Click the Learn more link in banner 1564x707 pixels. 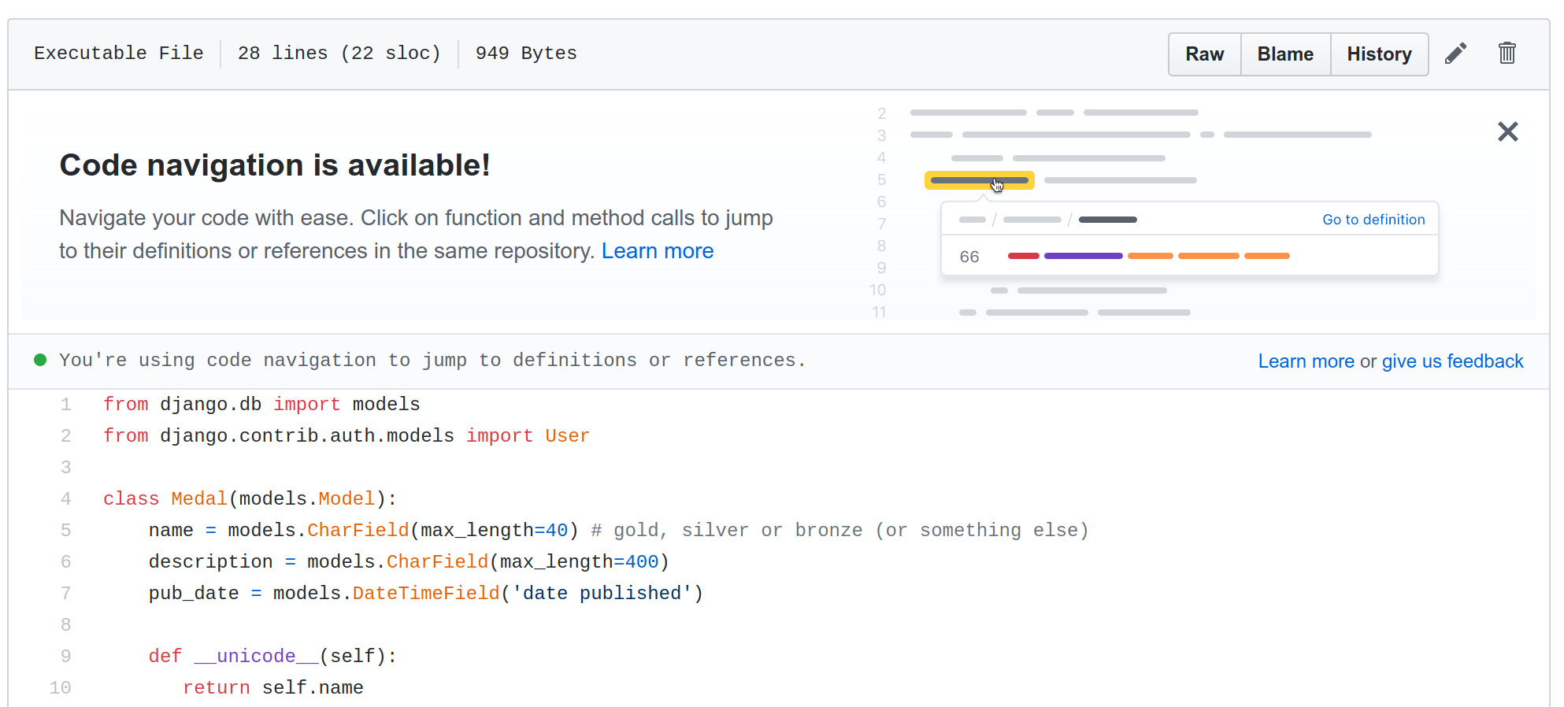[x=657, y=251]
